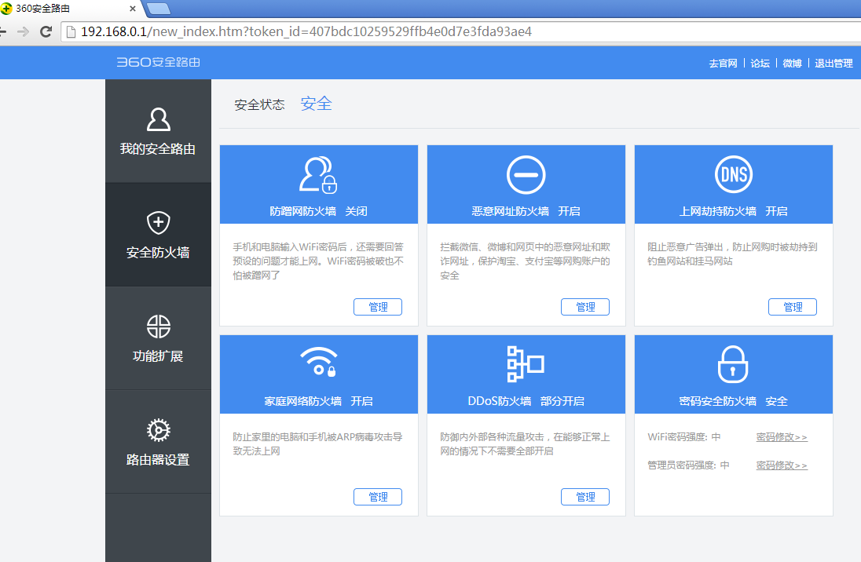861x562 pixels.
Task: Click the 360安全路由 logo in header
Action: (158, 62)
